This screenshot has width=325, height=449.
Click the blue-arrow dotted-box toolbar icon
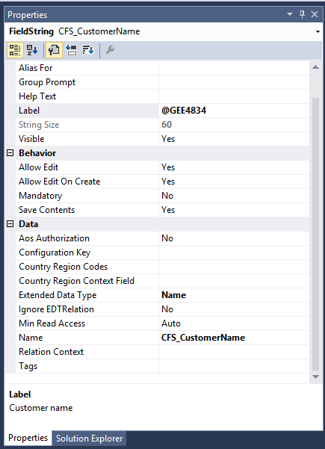(x=71, y=50)
